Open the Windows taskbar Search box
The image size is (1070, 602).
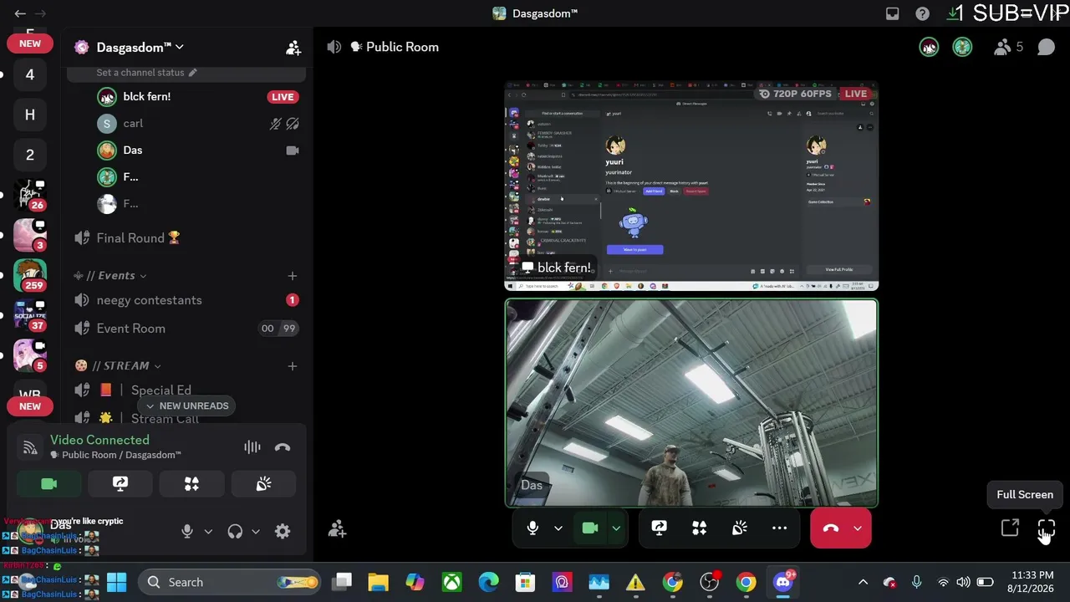(x=229, y=582)
